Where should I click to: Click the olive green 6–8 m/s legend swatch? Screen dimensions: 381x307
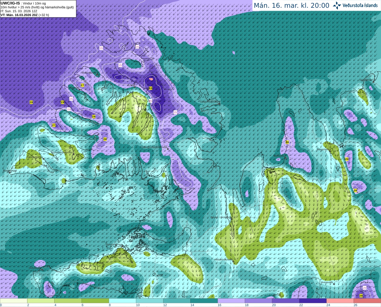coord(95,301)
